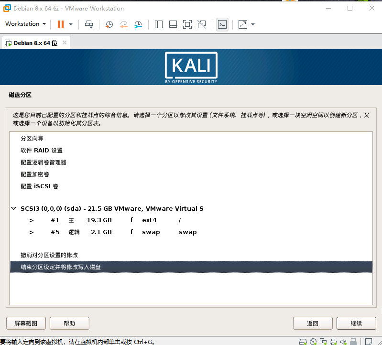Image resolution: width=382 pixels, height=345 pixels.
Task: Click the stretch guest display icon
Action: pyautogui.click(x=243, y=24)
